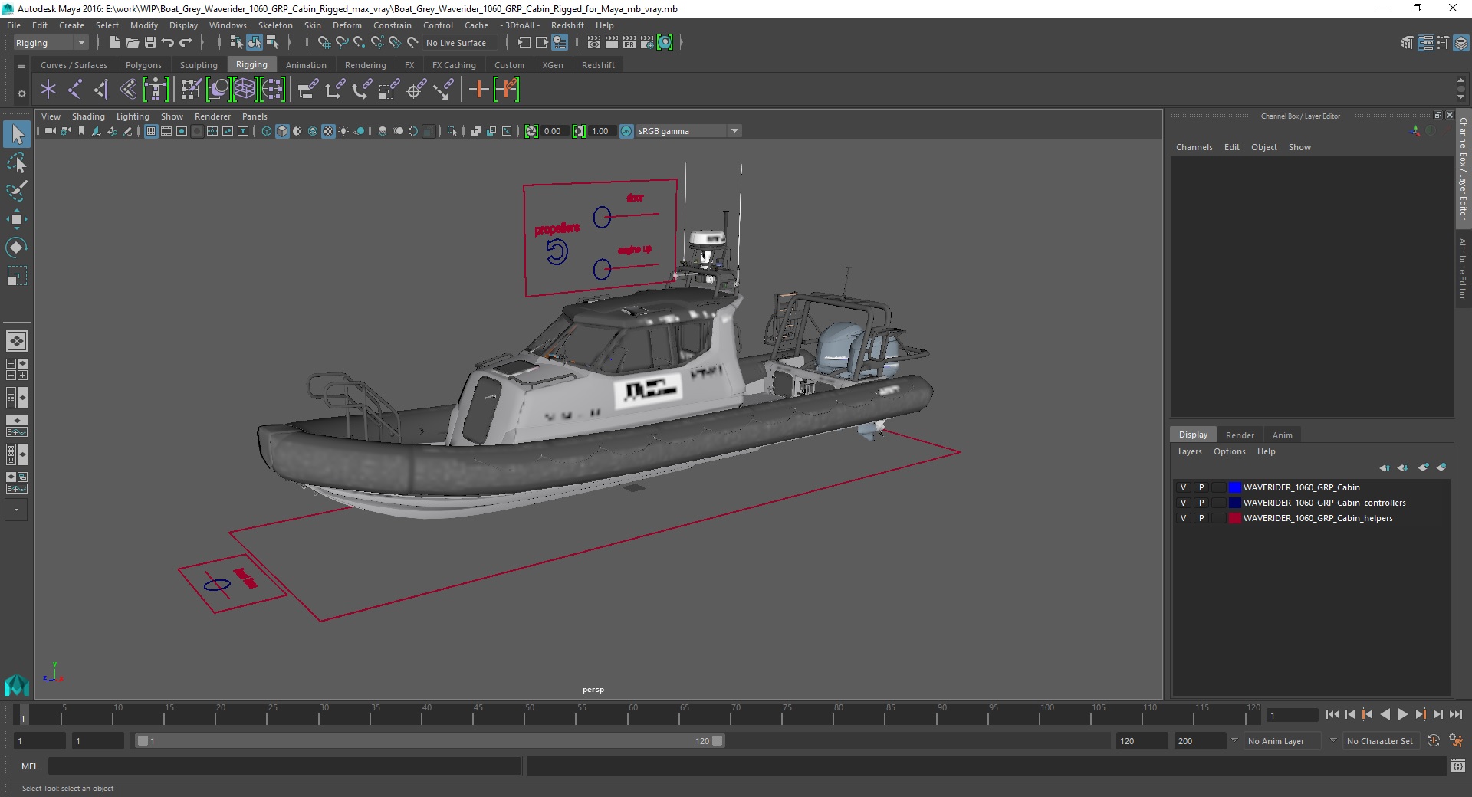Create a new scene
Image resolution: width=1472 pixels, height=797 pixels.
(114, 43)
